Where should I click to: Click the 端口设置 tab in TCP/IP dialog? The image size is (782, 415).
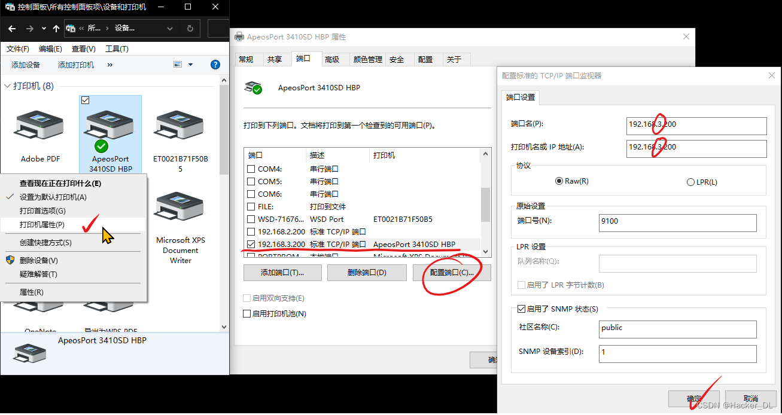(x=521, y=97)
